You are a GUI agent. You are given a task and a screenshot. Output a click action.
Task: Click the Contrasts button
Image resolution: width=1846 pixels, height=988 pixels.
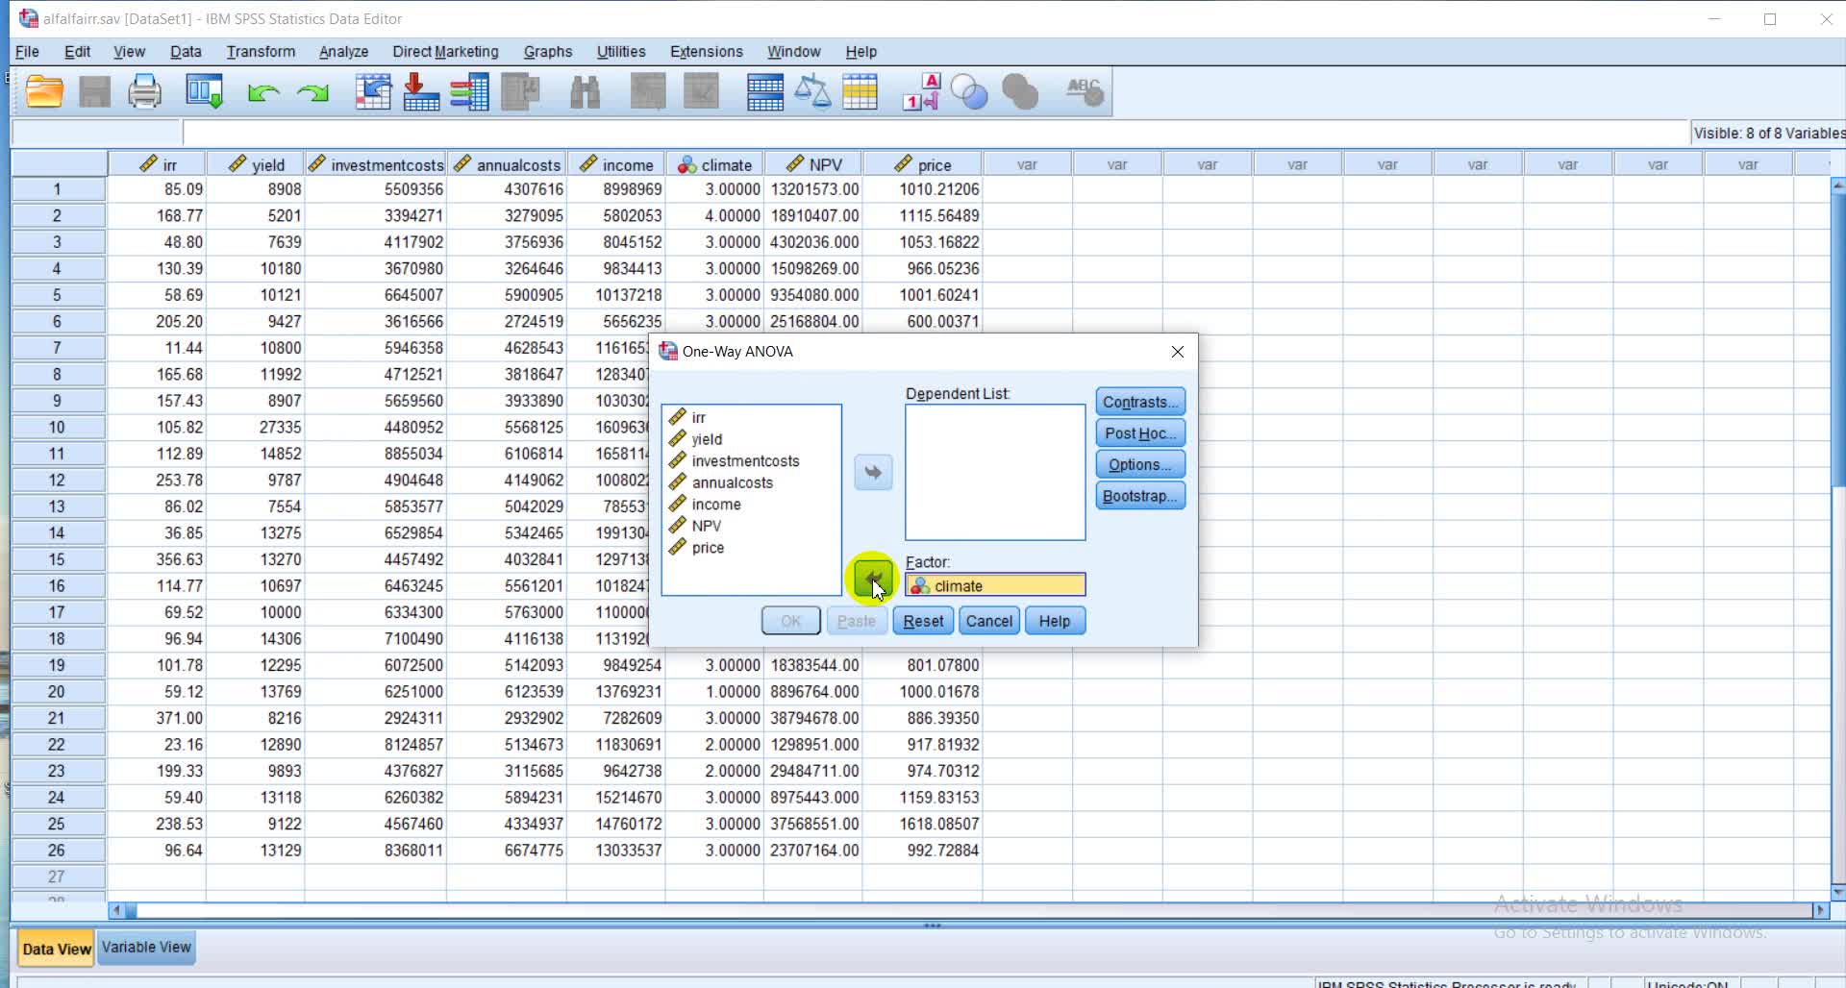pos(1139,402)
